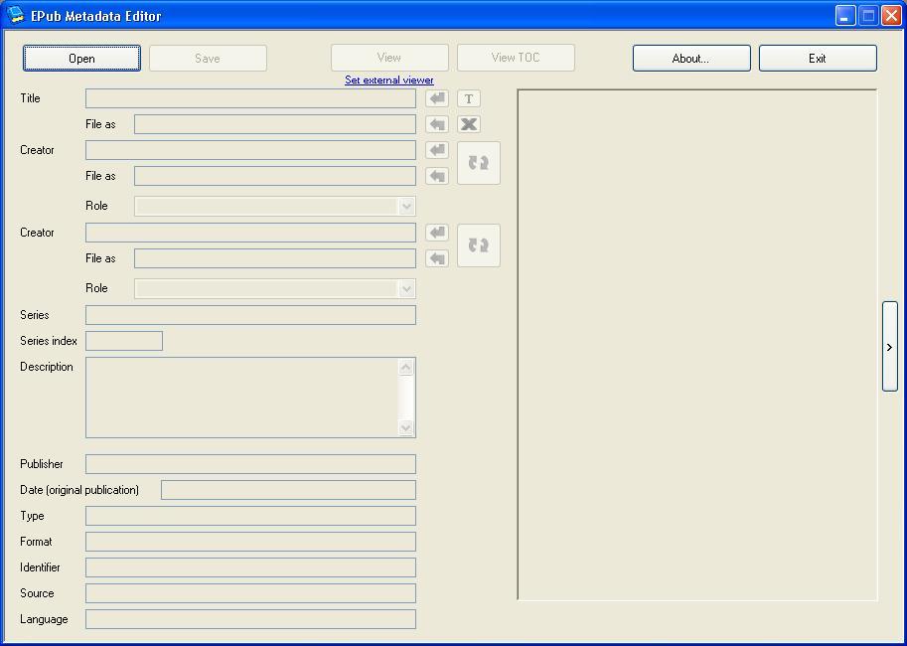Click the X clear icon beside File as
The width and height of the screenshot is (907, 646).
(x=467, y=123)
